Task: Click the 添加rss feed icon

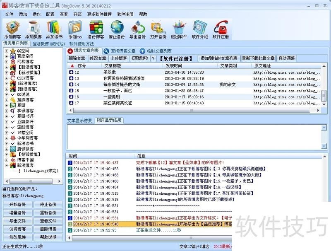Action: pos(75,29)
